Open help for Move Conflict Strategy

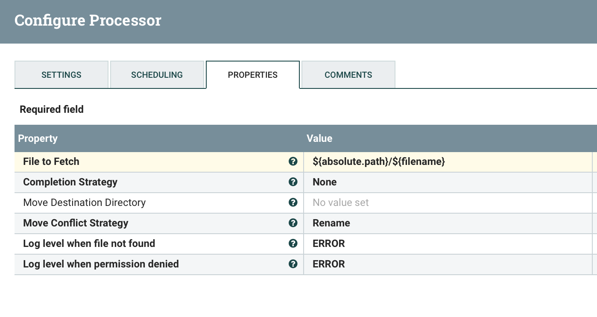pos(293,223)
